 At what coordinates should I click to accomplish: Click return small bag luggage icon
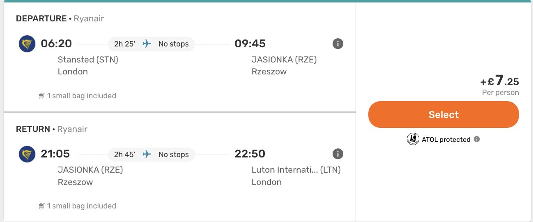pos(41,206)
